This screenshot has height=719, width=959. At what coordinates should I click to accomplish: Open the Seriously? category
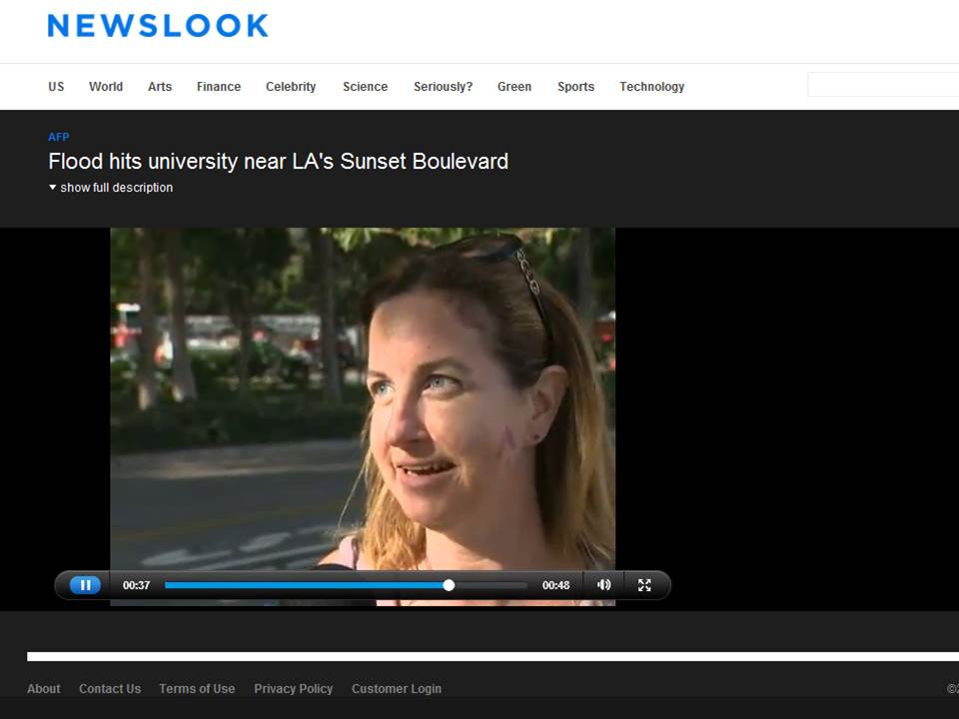click(x=443, y=87)
